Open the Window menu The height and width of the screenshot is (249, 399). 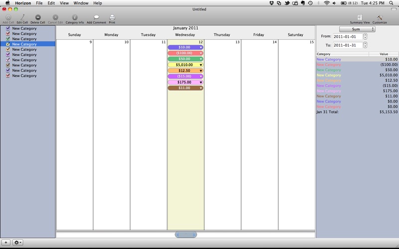pyautogui.click(x=81, y=3)
